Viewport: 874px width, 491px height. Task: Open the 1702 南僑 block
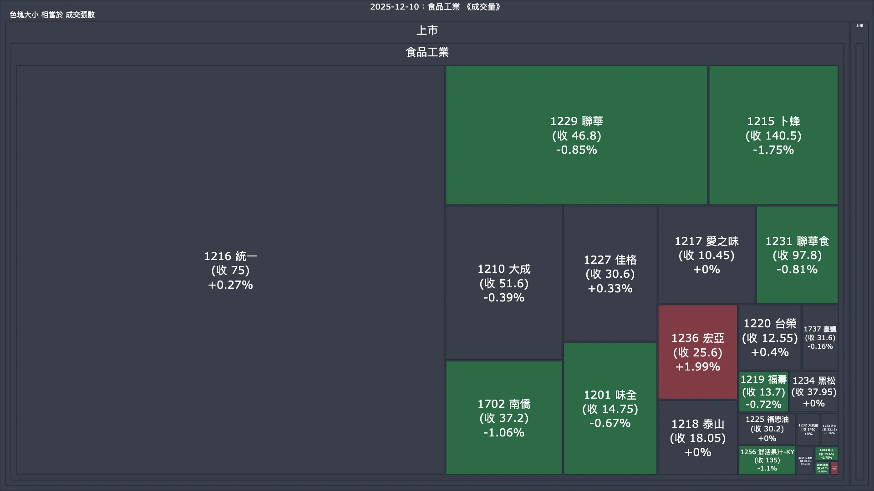pos(503,418)
